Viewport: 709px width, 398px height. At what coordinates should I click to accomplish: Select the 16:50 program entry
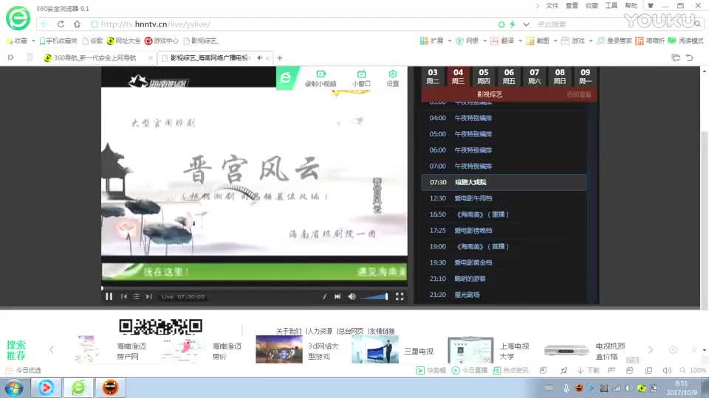tap(504, 214)
